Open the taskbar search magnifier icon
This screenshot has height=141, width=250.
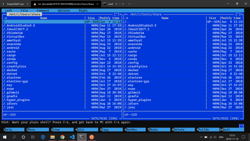tap(14, 137)
